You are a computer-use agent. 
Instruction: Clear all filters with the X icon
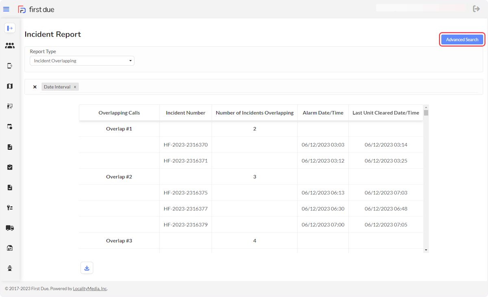click(35, 87)
